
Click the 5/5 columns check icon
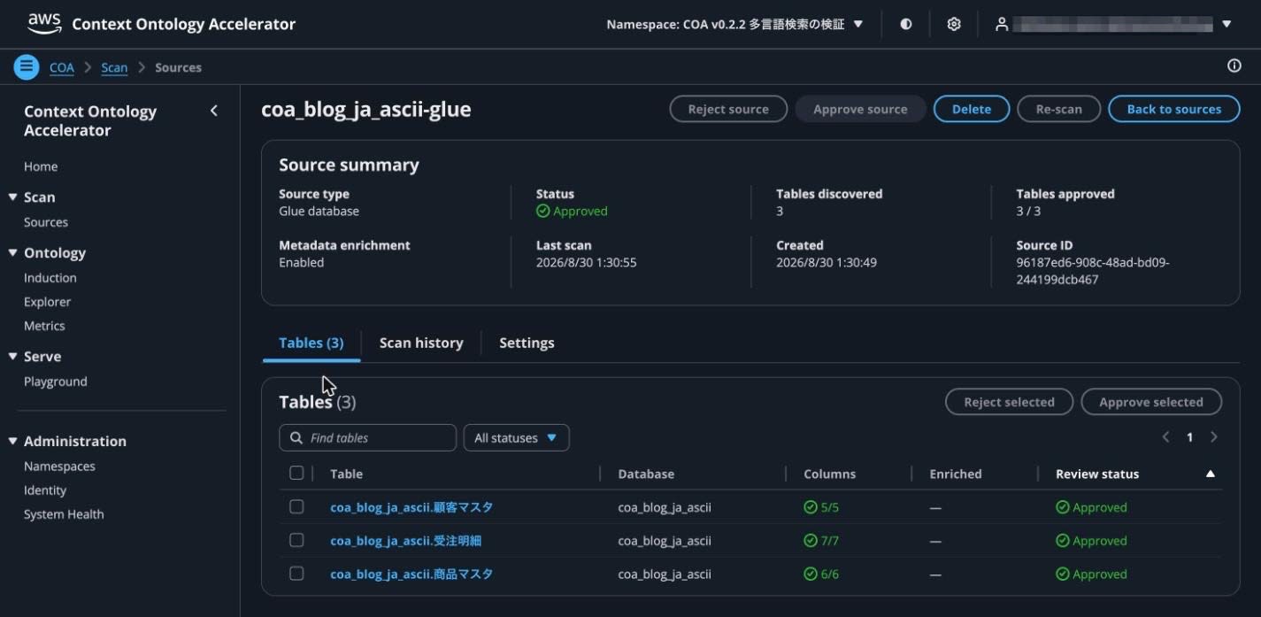click(810, 507)
